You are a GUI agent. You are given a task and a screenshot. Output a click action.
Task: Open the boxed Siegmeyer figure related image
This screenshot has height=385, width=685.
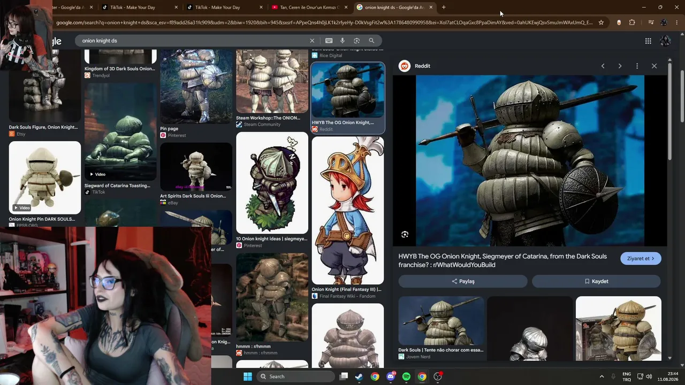tap(619, 328)
